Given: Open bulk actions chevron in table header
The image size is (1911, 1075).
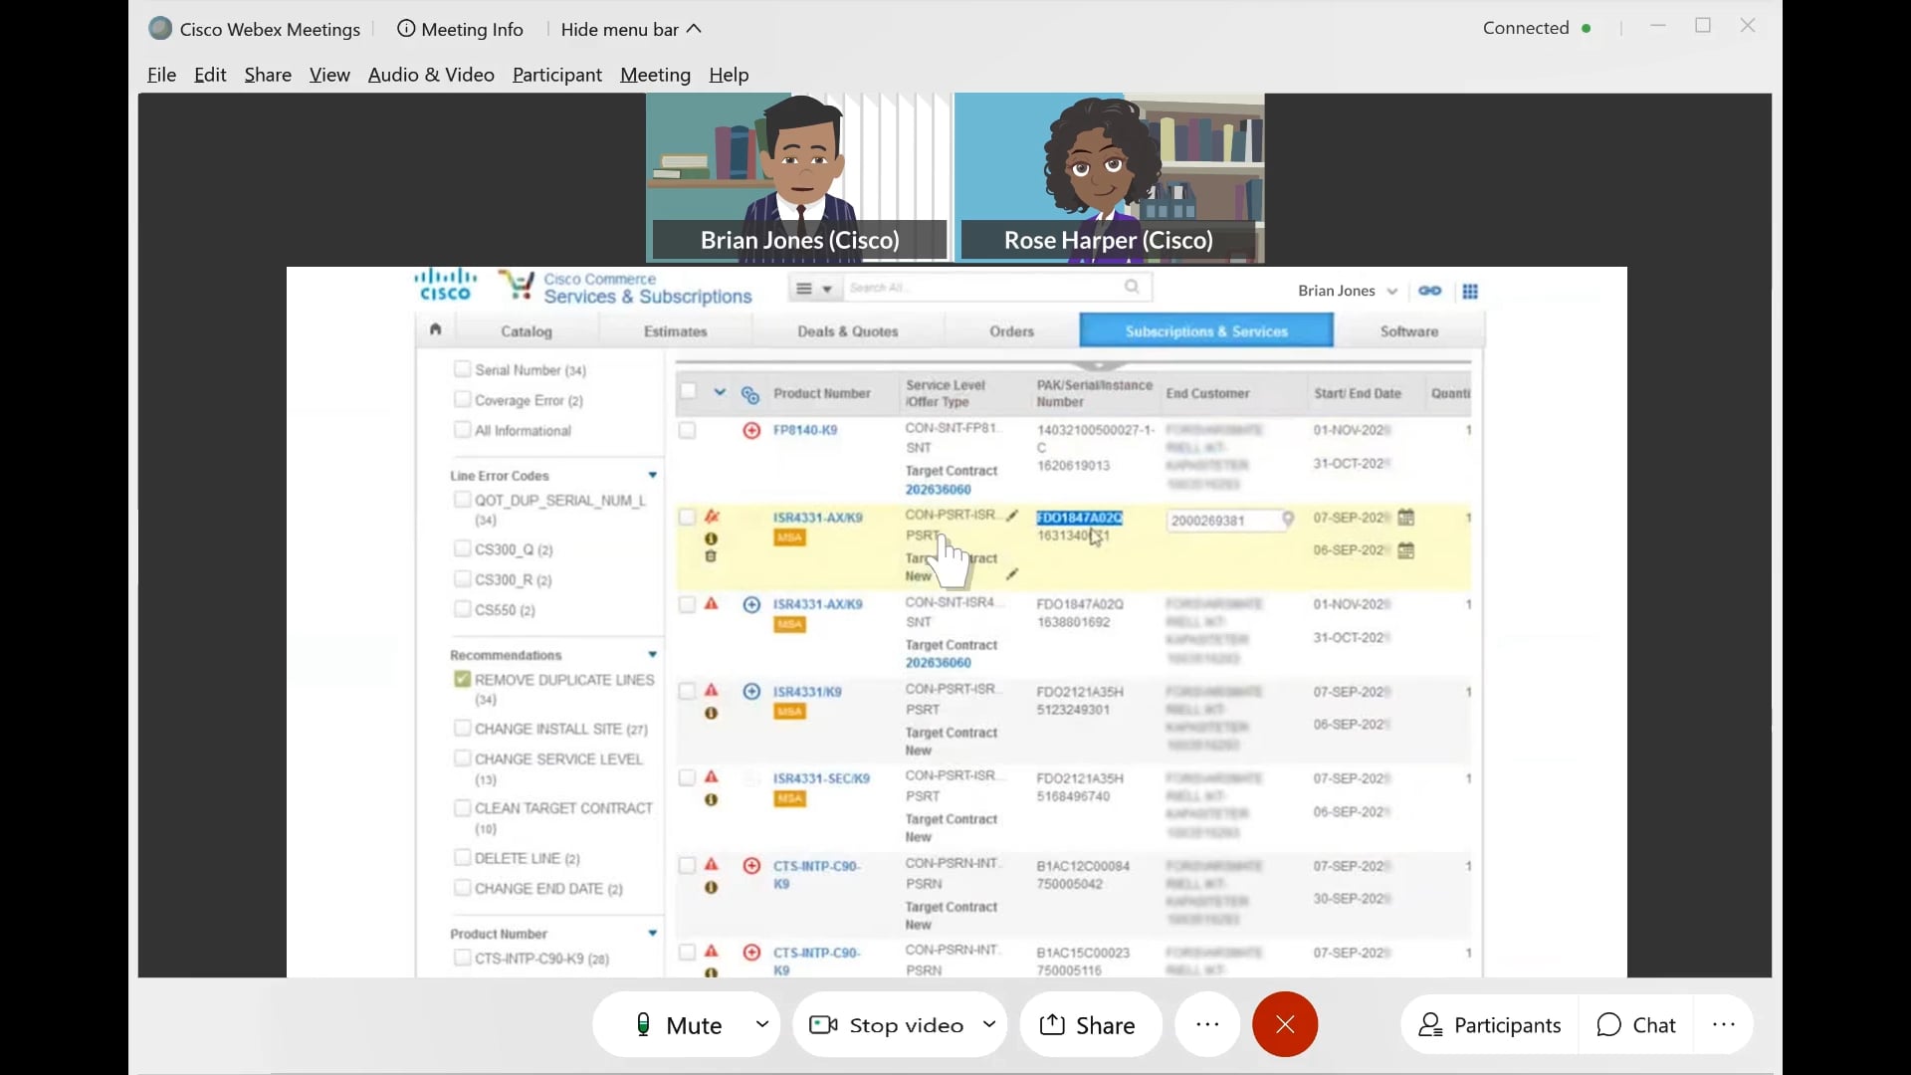Looking at the screenshot, I should point(720,392).
